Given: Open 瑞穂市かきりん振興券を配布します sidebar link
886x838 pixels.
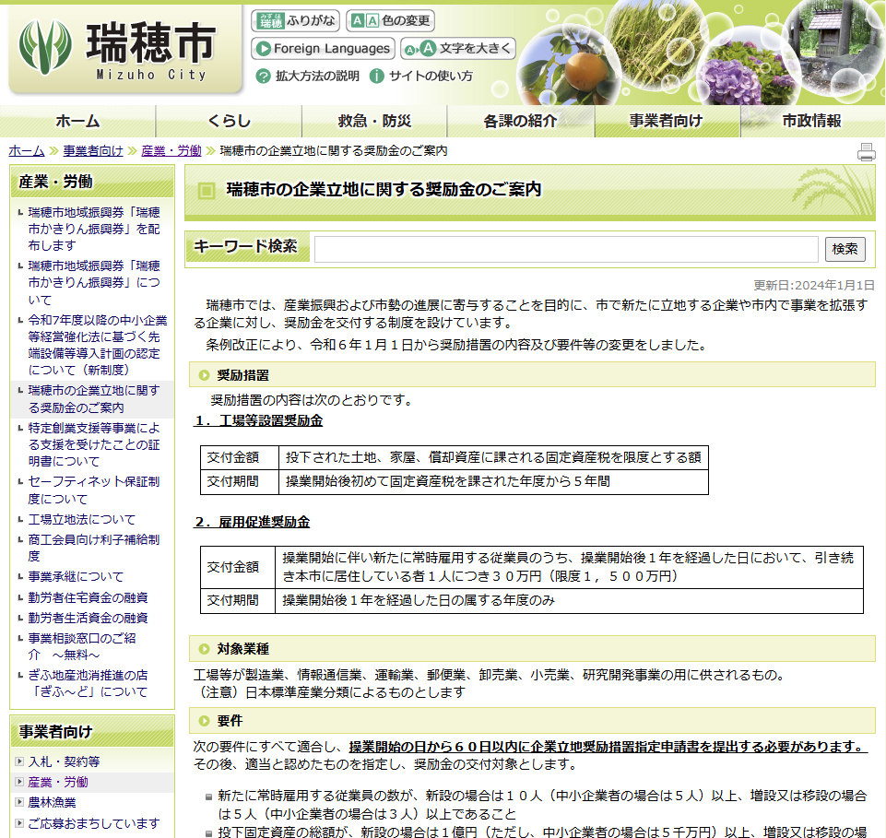Looking at the screenshot, I should pos(94,229).
